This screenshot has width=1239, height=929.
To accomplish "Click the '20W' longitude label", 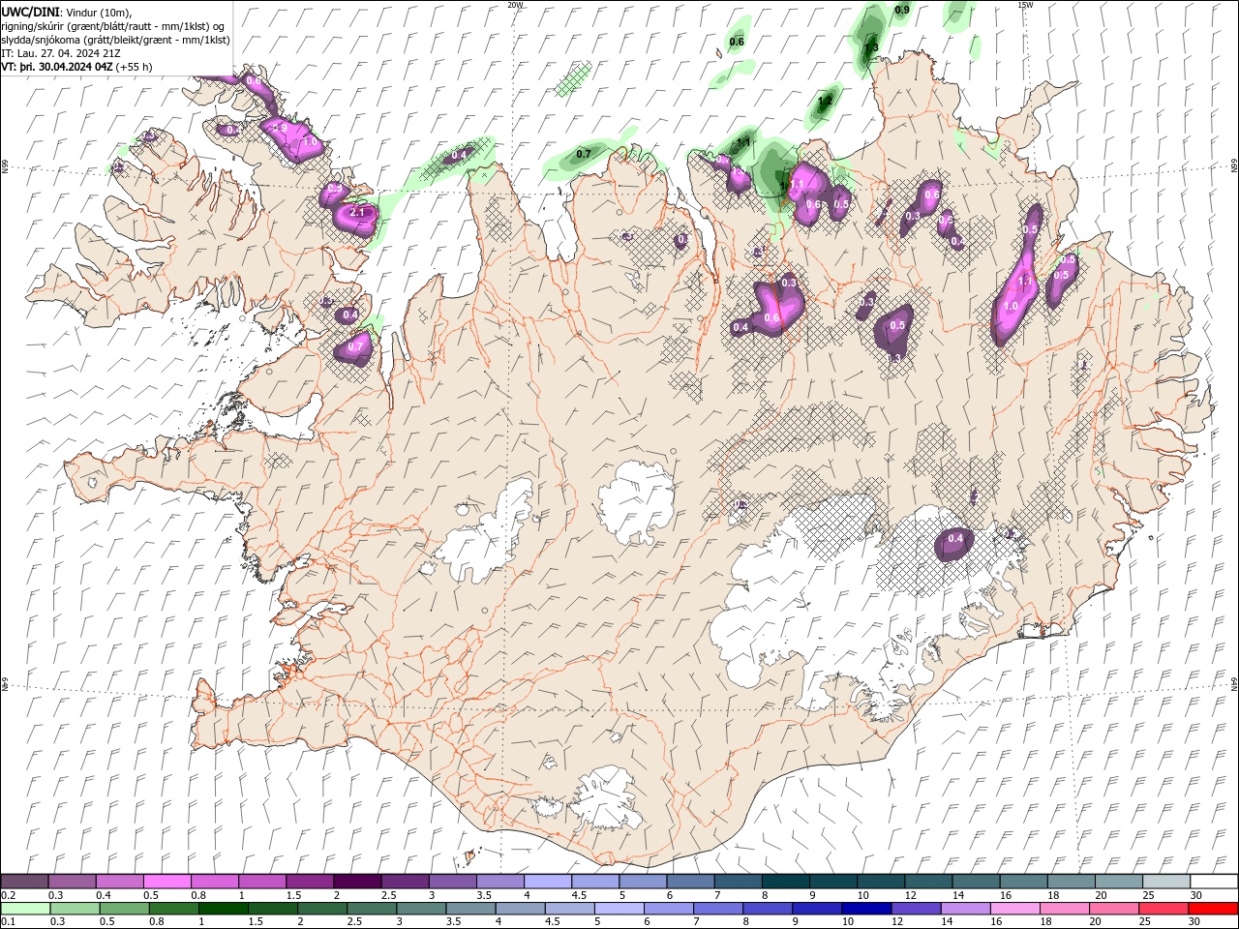I will pyautogui.click(x=515, y=5).
